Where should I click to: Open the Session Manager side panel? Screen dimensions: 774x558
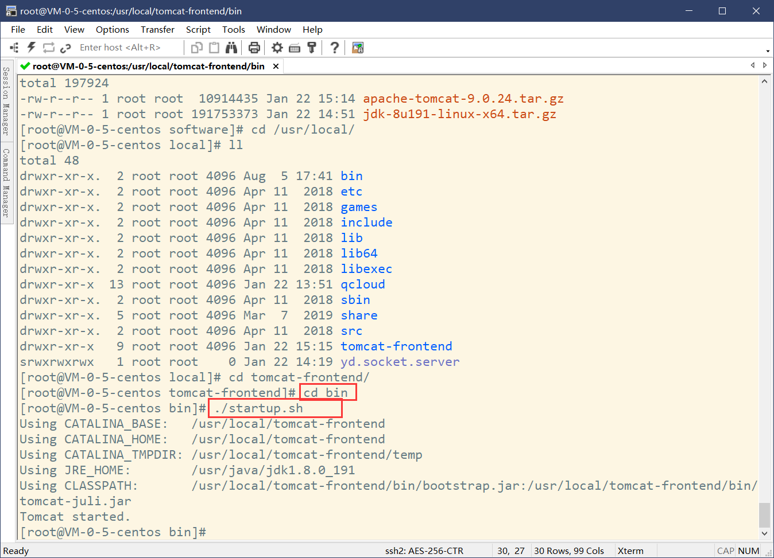point(6,100)
